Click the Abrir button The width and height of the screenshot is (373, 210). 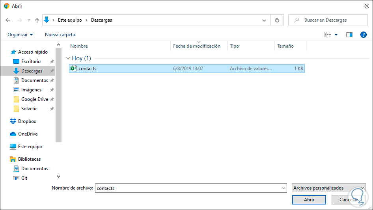pyautogui.click(x=309, y=200)
